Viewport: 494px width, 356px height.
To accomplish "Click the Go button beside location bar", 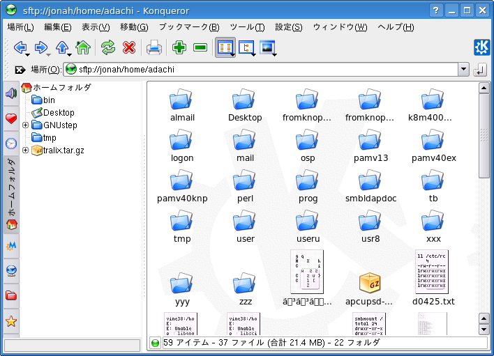I will (x=480, y=70).
